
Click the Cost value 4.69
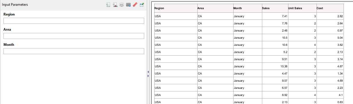point(340,81)
